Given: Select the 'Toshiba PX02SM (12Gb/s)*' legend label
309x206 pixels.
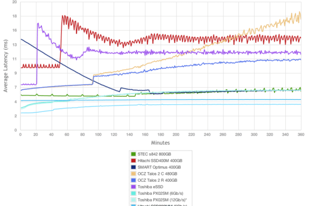Looking at the screenshot, I should 162,200.
